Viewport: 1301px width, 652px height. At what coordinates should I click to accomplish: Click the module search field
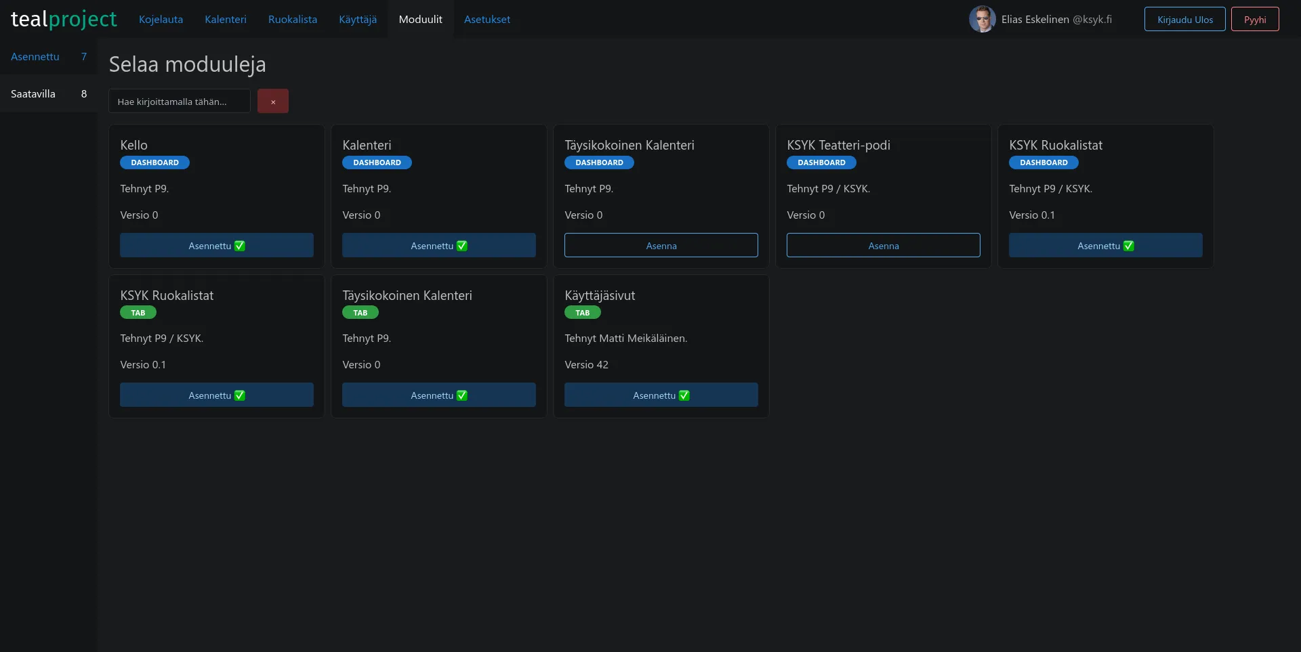coord(179,101)
